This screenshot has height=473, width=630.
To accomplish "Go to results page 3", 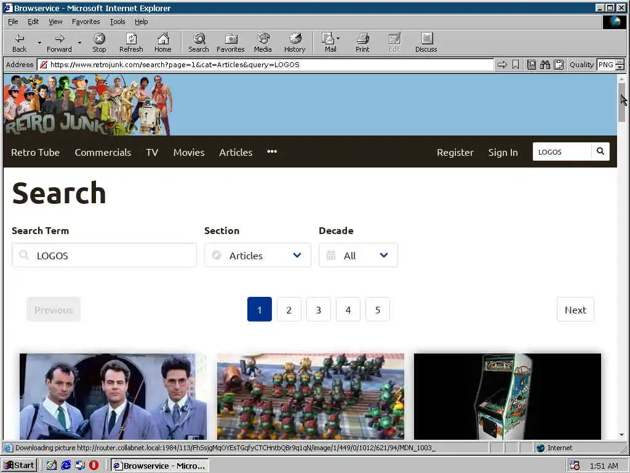I will click(x=319, y=309).
